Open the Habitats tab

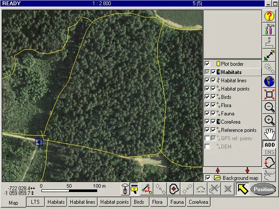click(56, 202)
